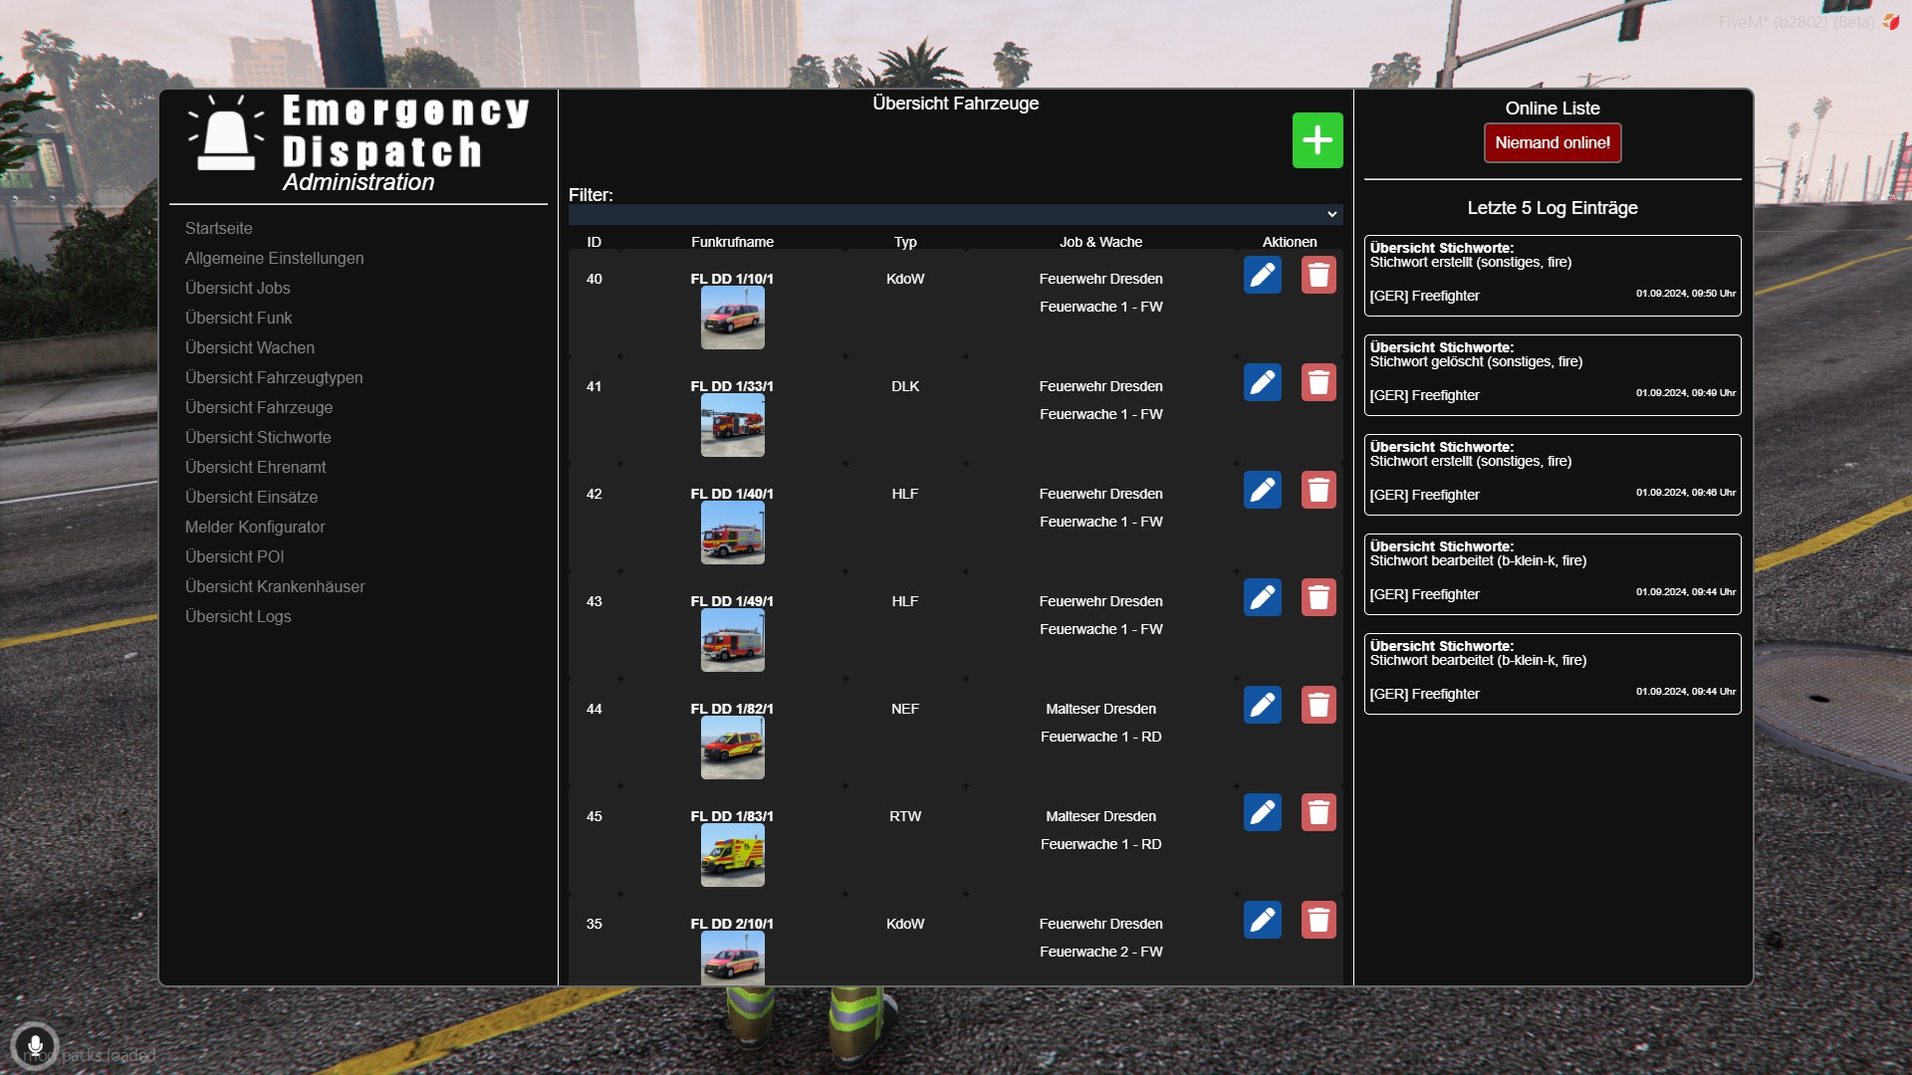Click the Niemand online! button
The height and width of the screenshot is (1075, 1912).
point(1552,142)
